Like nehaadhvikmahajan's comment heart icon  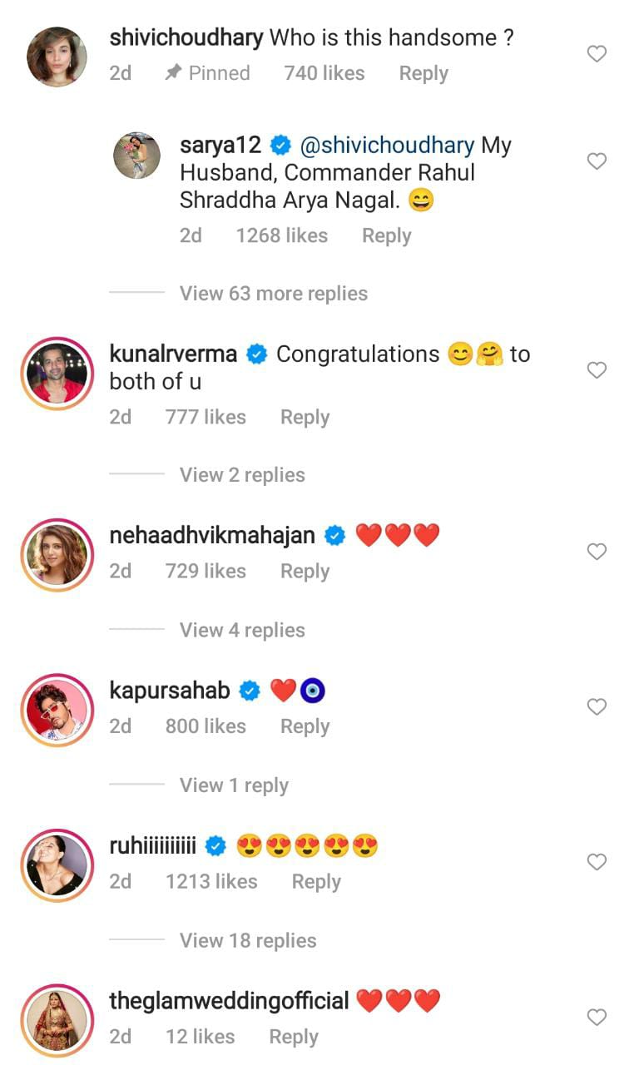[597, 552]
